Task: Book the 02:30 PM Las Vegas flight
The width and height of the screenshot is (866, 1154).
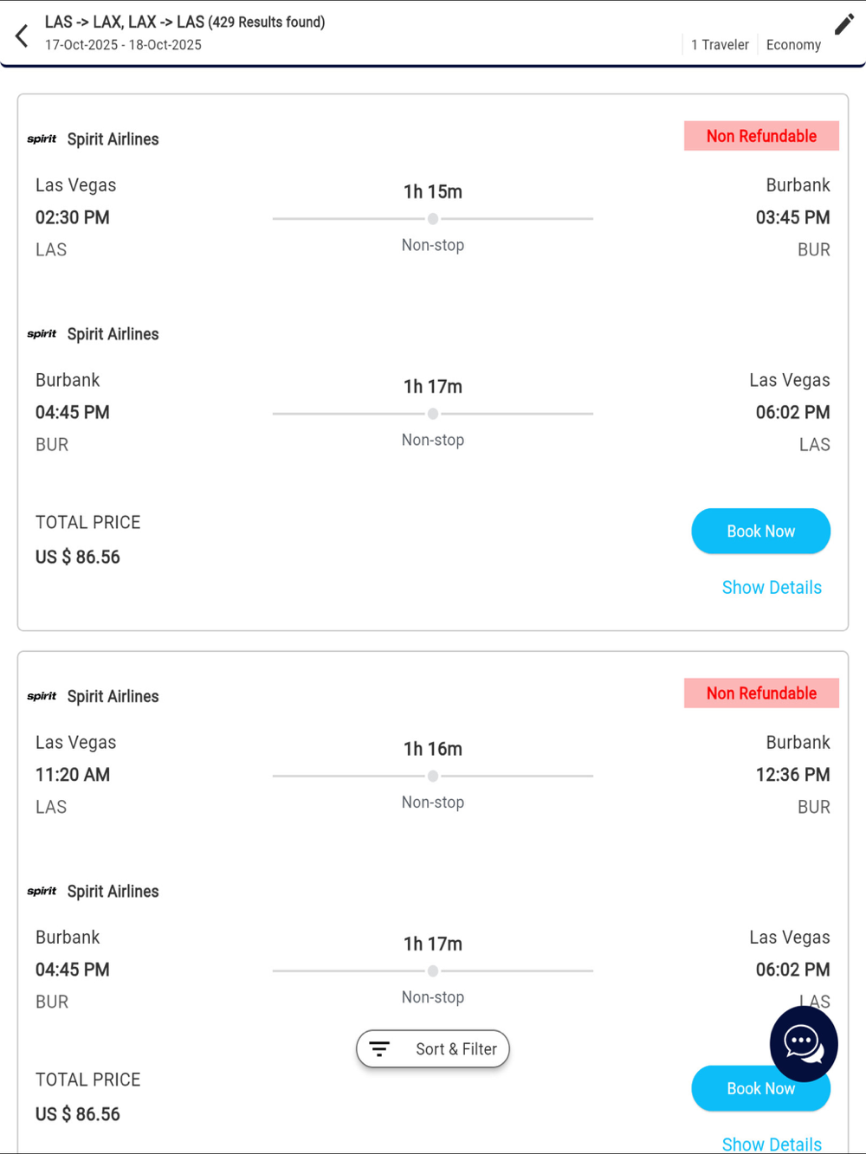Action: 760,532
